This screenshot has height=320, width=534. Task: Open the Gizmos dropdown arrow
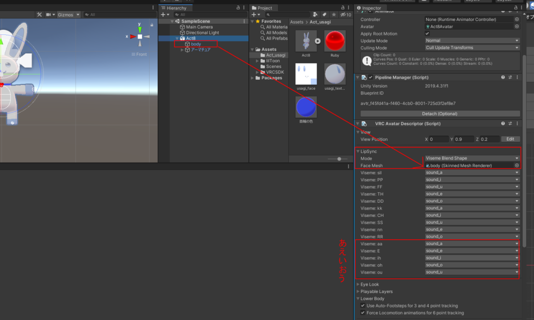78,15
